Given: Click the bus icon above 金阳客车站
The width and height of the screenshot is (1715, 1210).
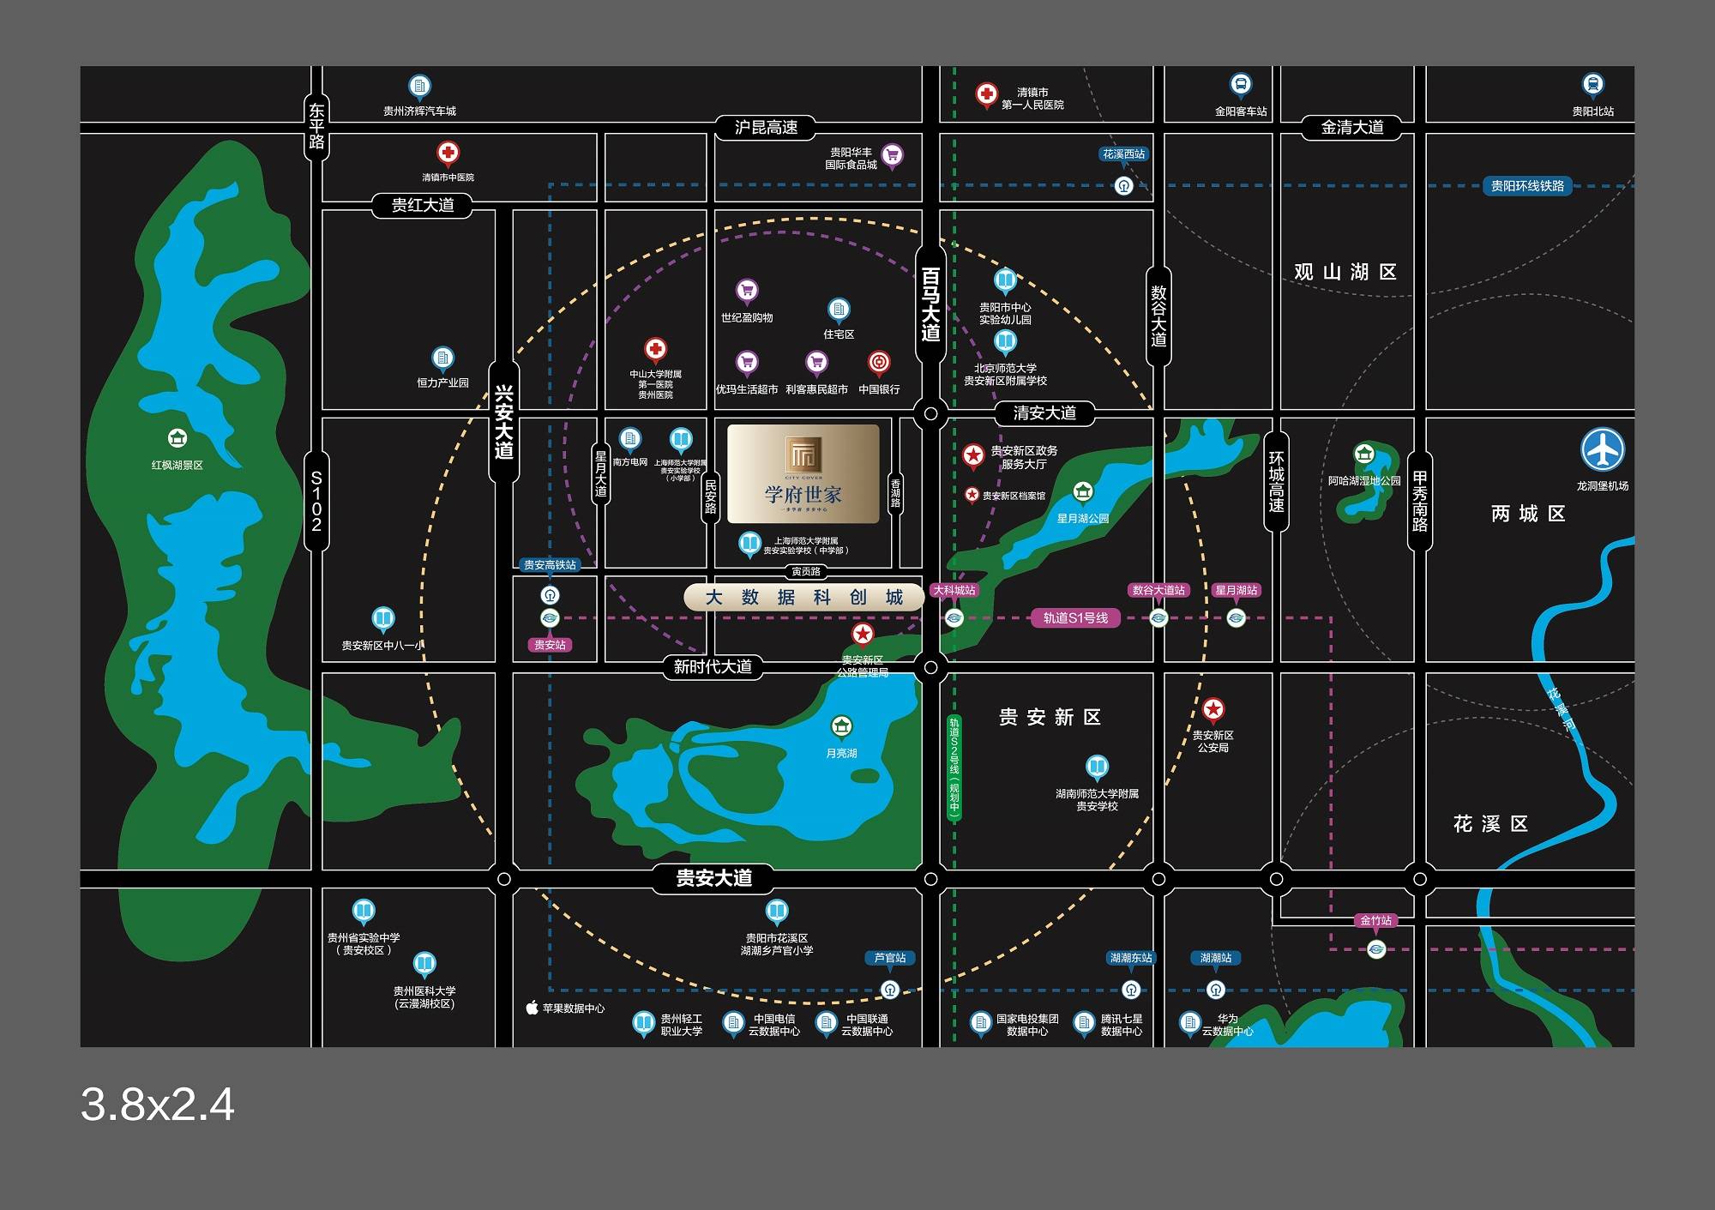Looking at the screenshot, I should 1240,84.
